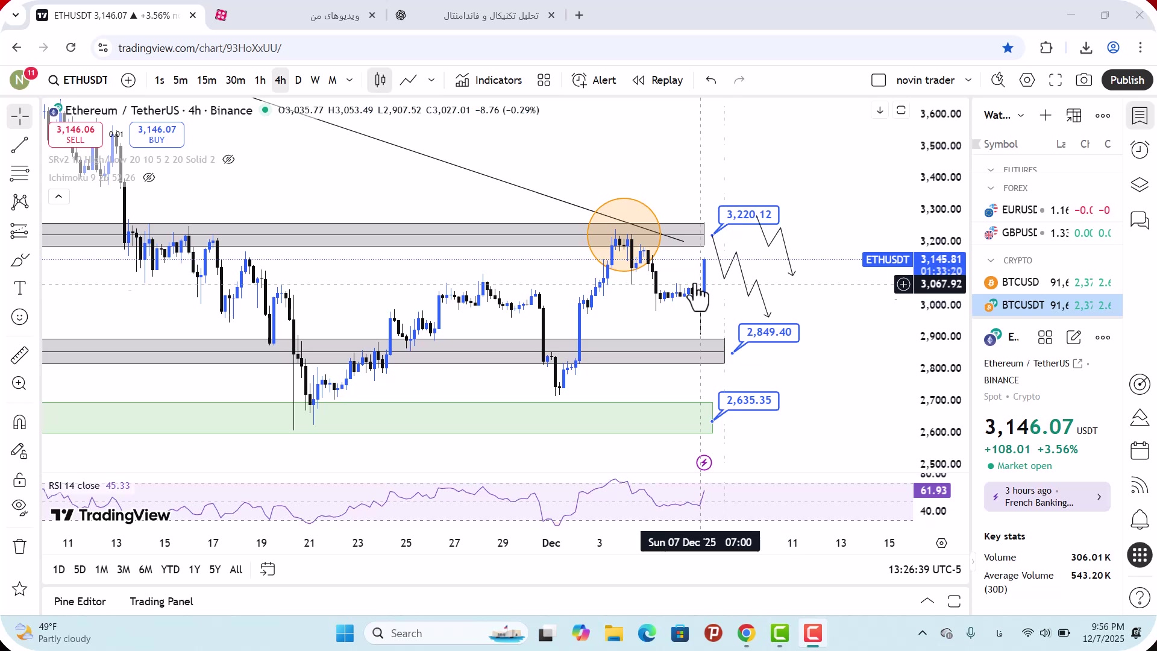Open the quick search icon
1157x651 pixels.
pyautogui.click(x=998, y=80)
